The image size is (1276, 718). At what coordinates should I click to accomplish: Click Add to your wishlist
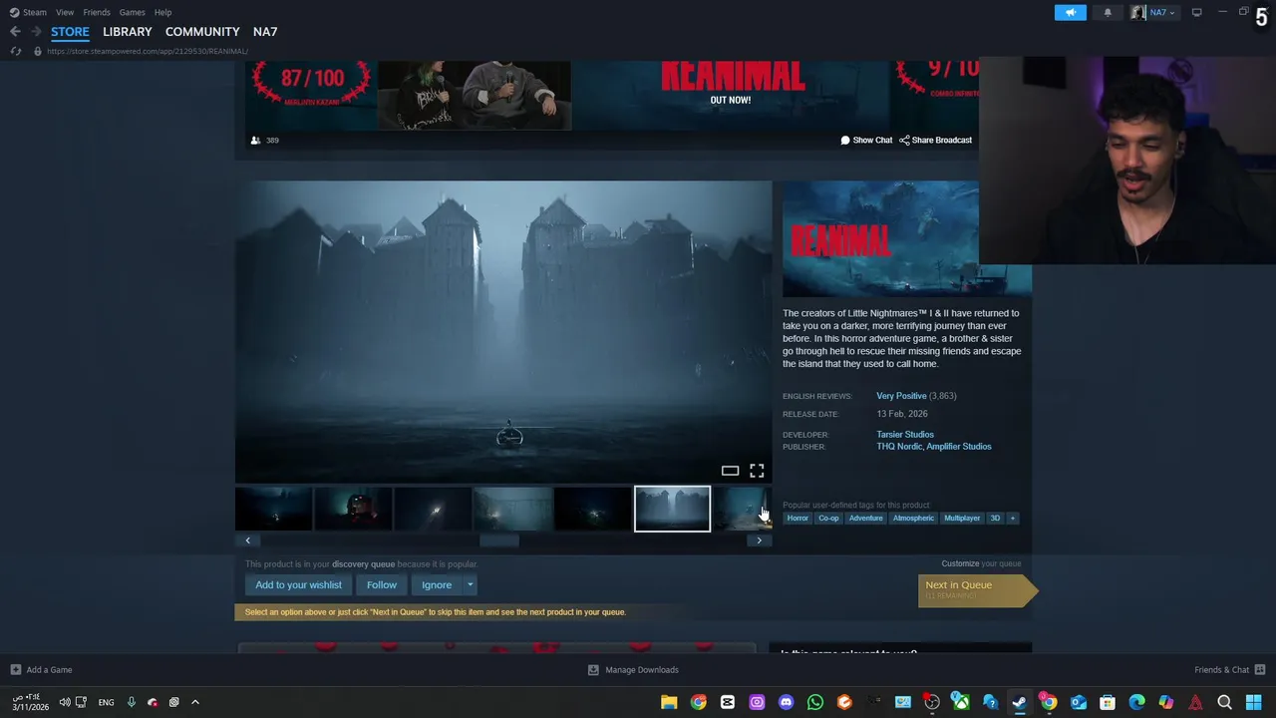(298, 585)
